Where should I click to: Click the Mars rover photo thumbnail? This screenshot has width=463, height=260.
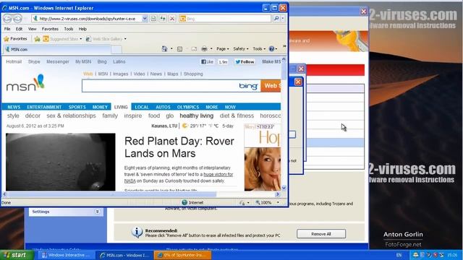coord(61,162)
